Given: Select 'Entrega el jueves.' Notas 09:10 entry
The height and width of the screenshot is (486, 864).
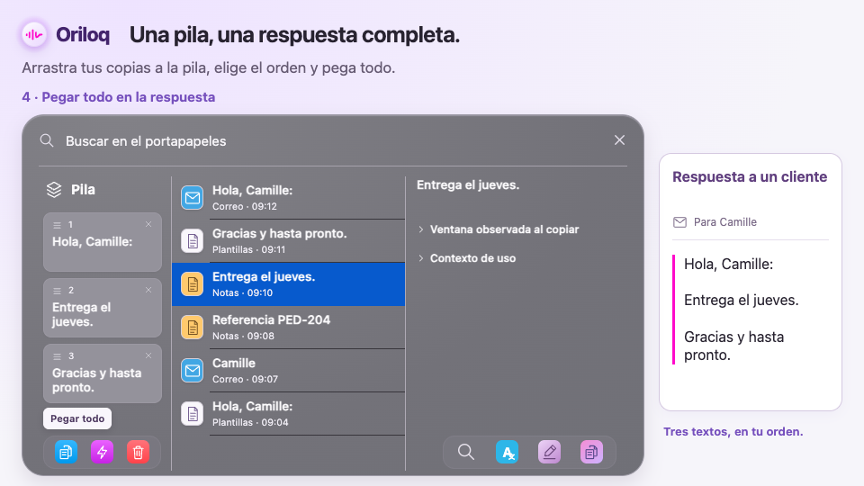Looking at the screenshot, I should pos(289,284).
